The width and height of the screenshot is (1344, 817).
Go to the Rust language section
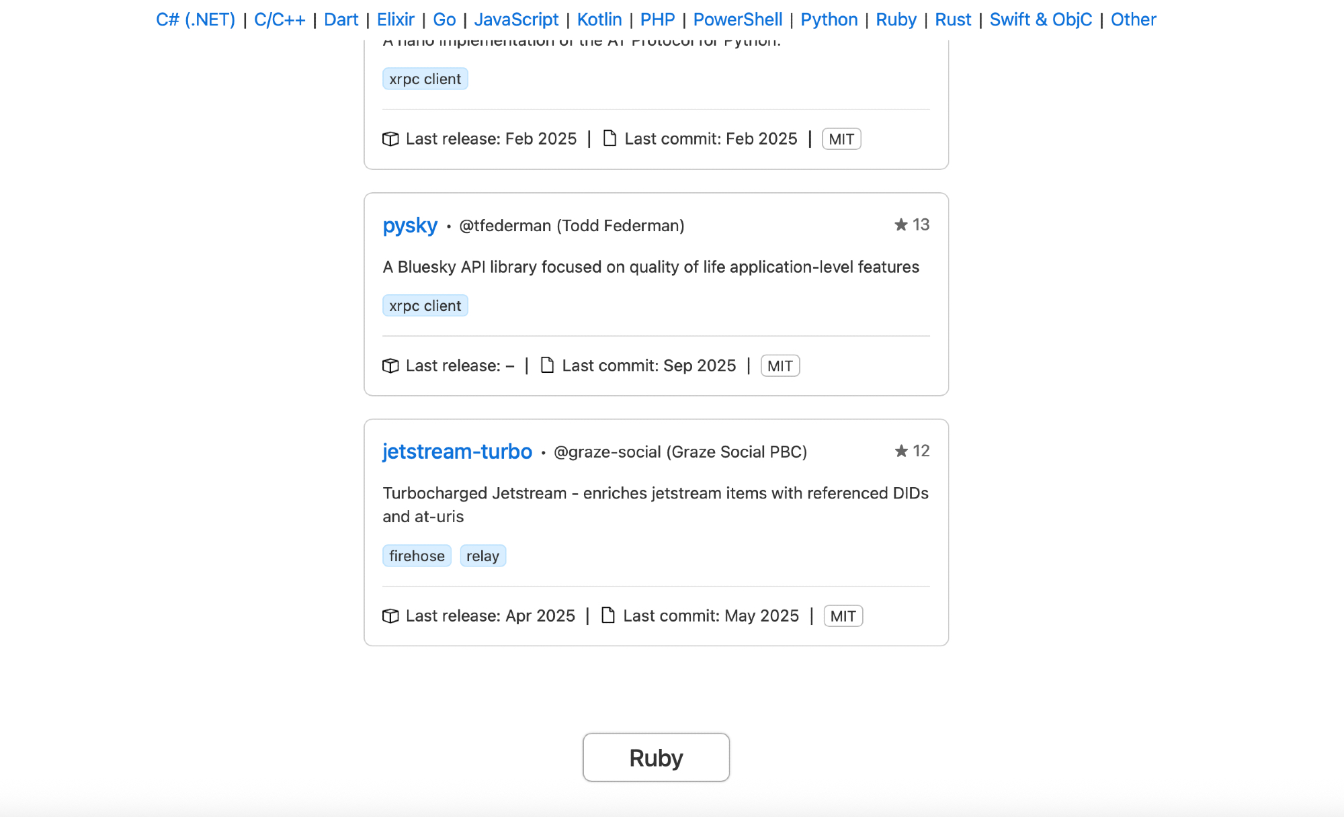click(x=952, y=19)
